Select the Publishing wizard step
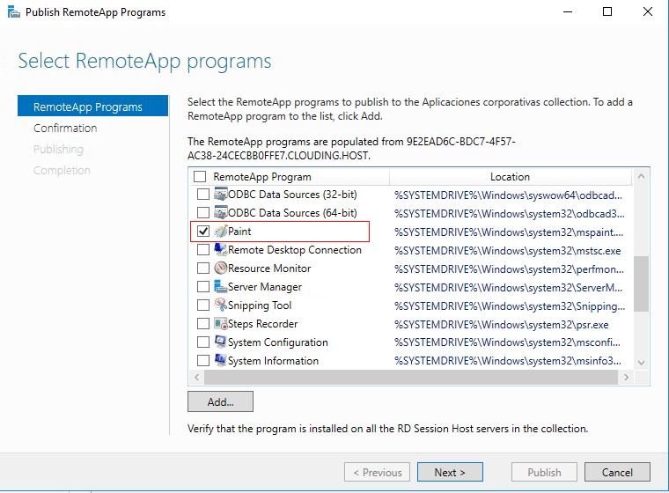 tap(58, 150)
